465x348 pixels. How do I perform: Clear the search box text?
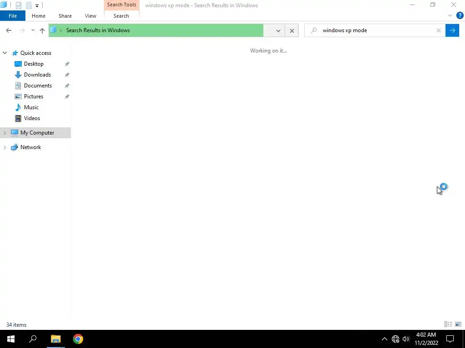point(439,30)
